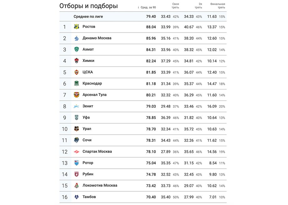Click the 'Отборы и подборы' table title
Image resolution: width=288 pixels, height=205 pixels.
pyautogui.click(x=89, y=6)
